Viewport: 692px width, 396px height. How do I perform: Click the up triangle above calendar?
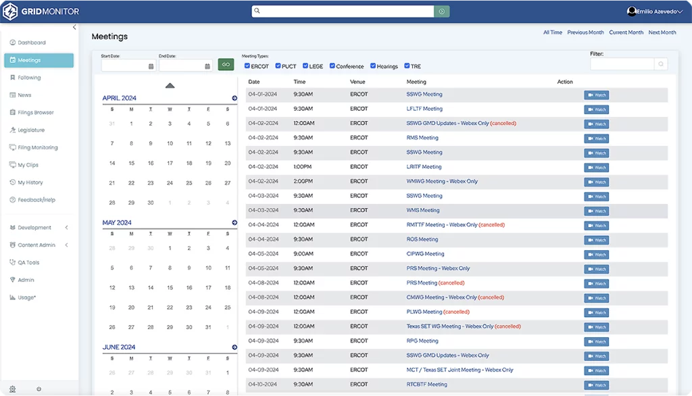tap(170, 86)
